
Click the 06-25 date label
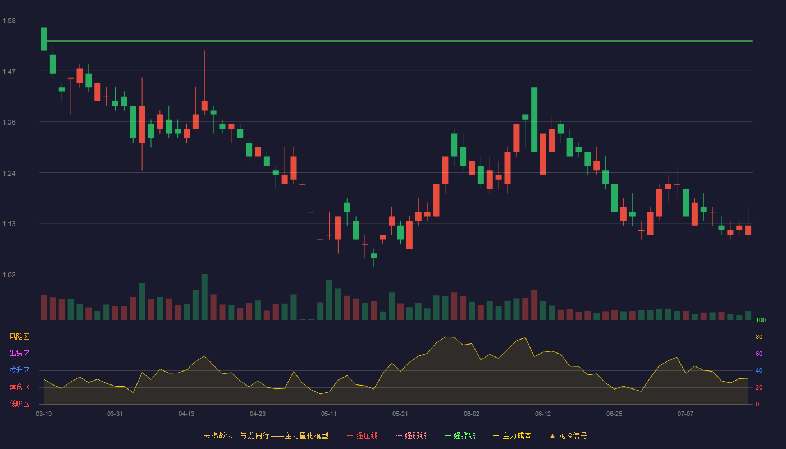[614, 414]
